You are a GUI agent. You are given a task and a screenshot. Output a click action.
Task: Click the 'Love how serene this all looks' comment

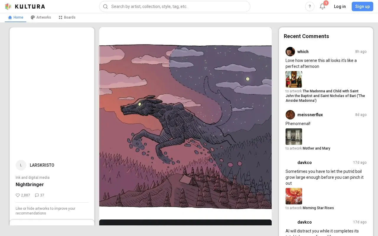tap(321, 63)
